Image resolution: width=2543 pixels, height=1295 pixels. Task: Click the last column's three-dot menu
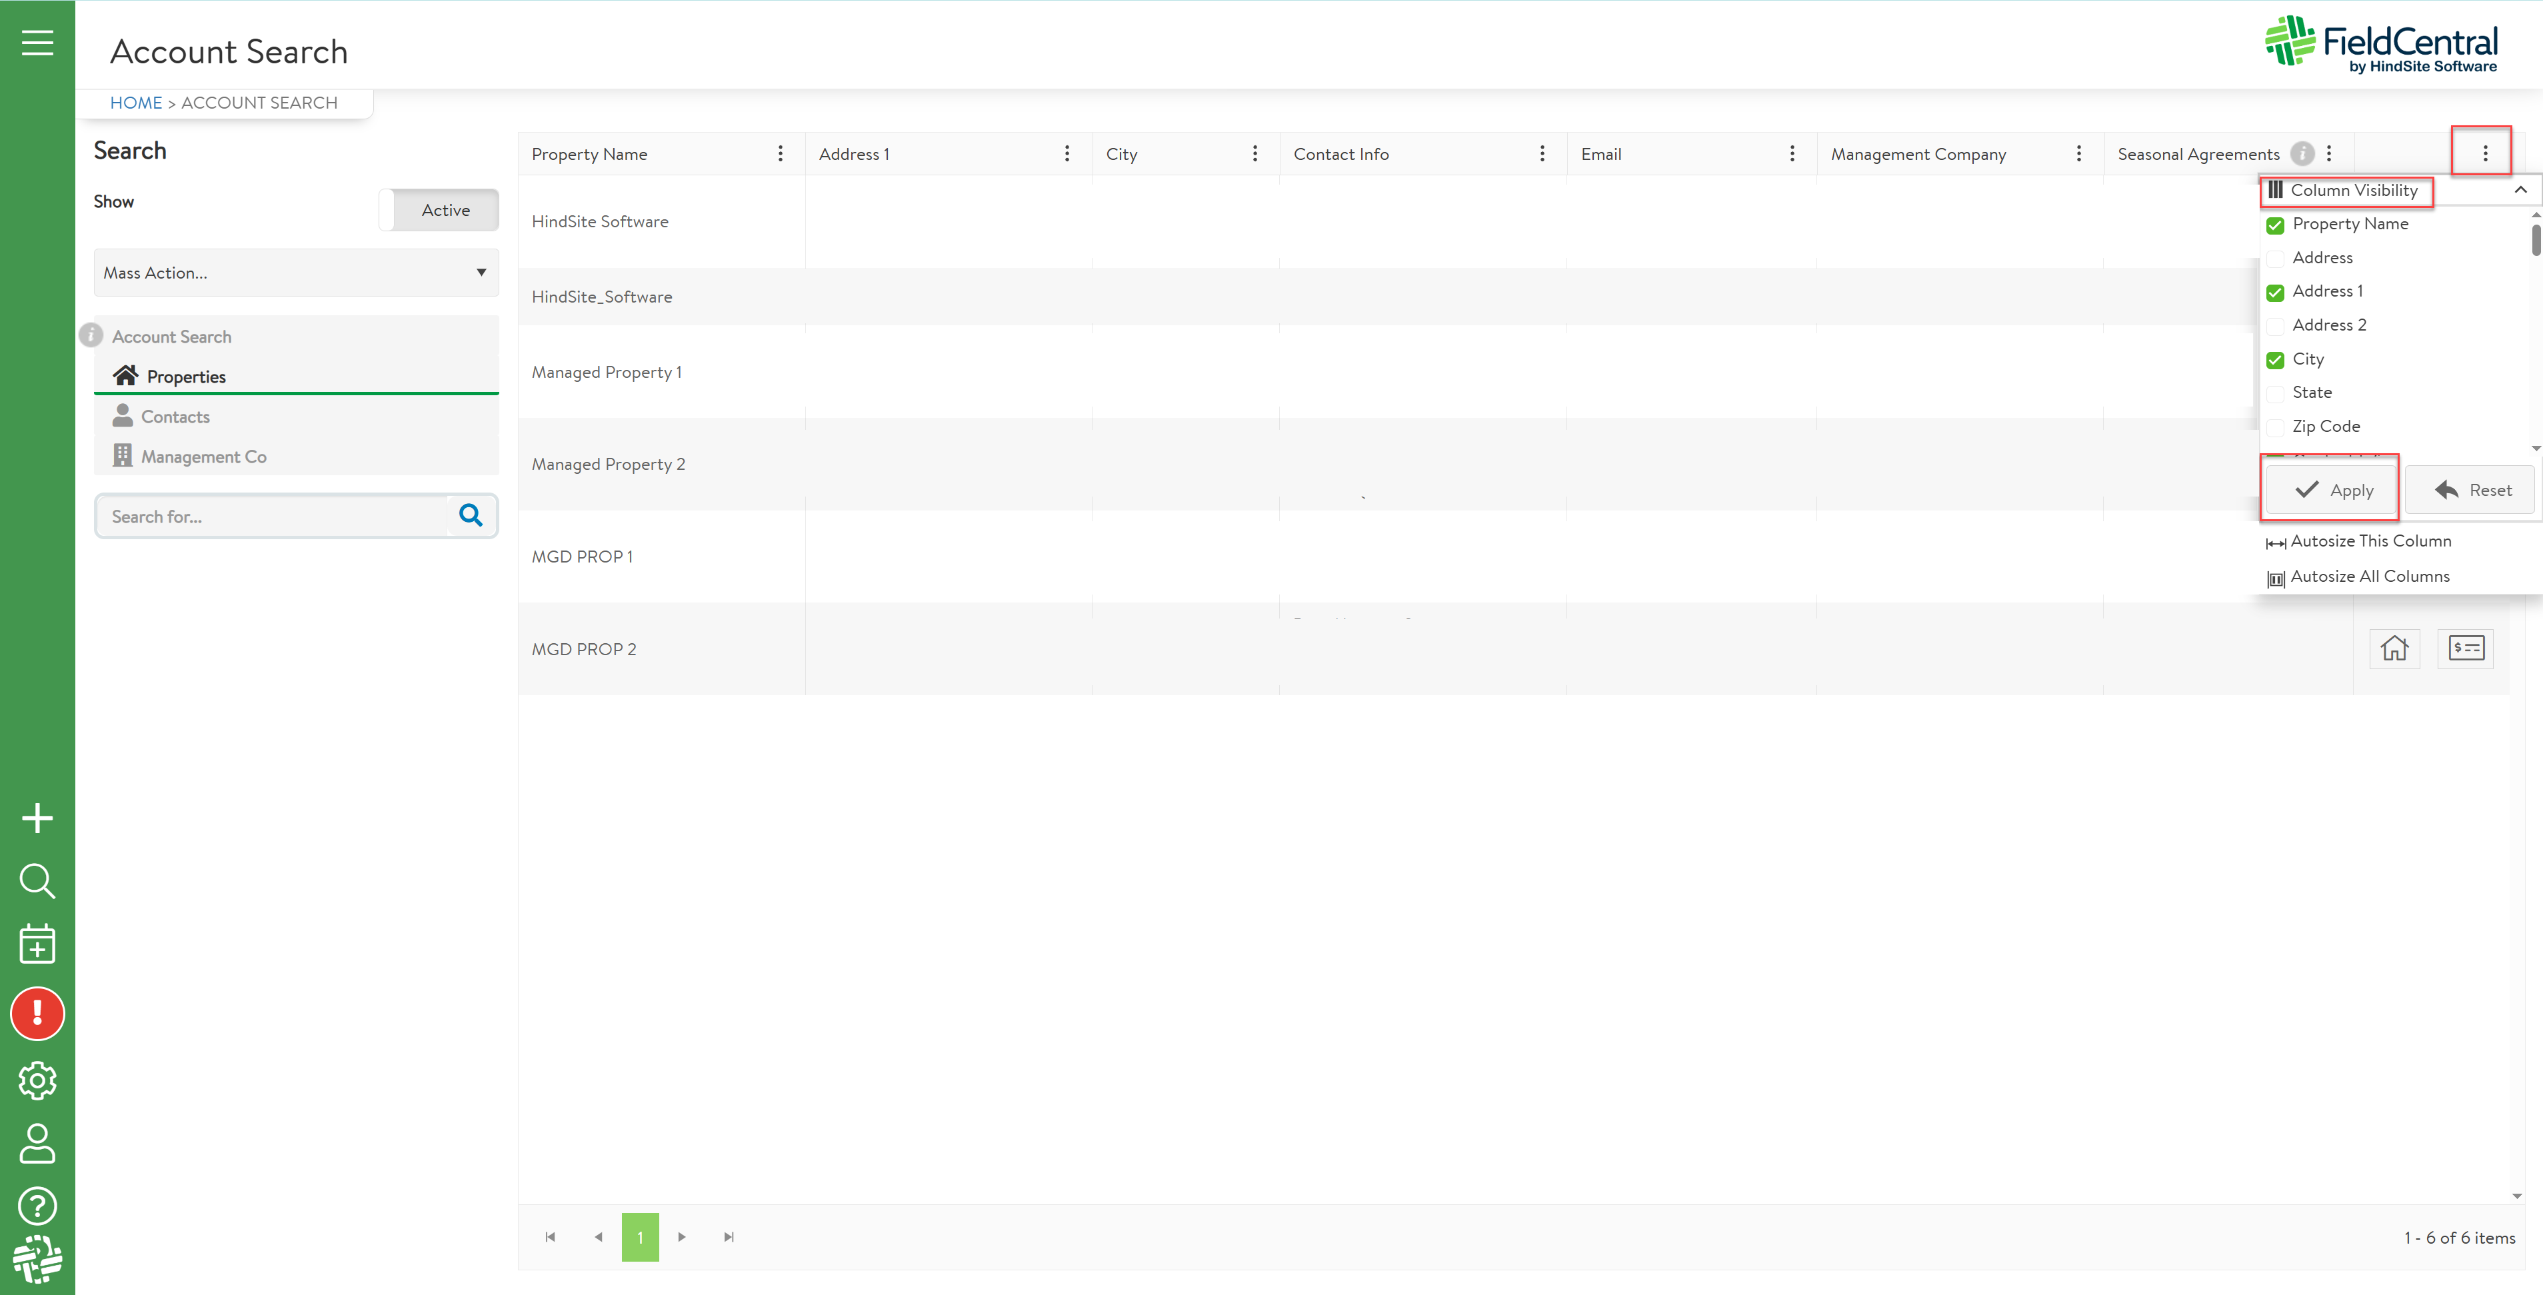pyautogui.click(x=2486, y=154)
